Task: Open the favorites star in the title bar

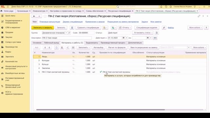Action: (171, 7)
